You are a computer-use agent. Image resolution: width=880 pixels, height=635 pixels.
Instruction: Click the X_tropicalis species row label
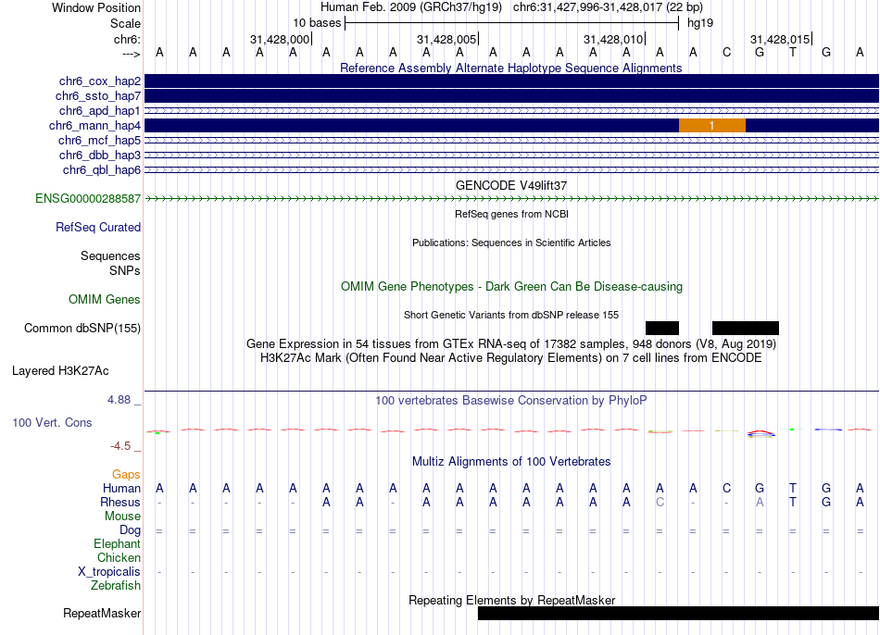click(x=109, y=572)
